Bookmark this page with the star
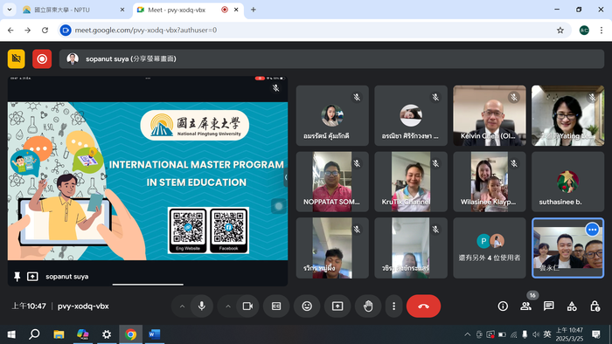This screenshot has width=612, height=344. (x=560, y=30)
